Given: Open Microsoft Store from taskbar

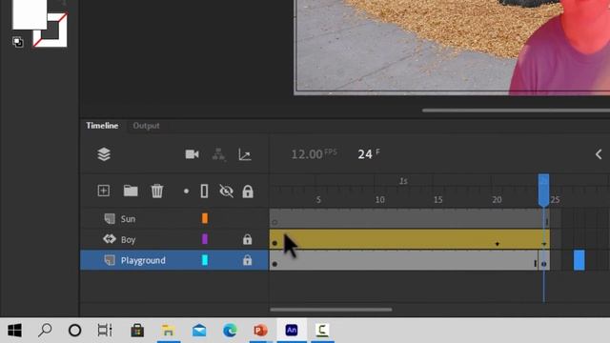Looking at the screenshot, I should [137, 331].
